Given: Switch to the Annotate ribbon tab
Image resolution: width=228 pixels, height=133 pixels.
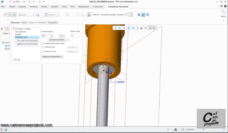Looking at the screenshot, I should click(x=34, y=7).
